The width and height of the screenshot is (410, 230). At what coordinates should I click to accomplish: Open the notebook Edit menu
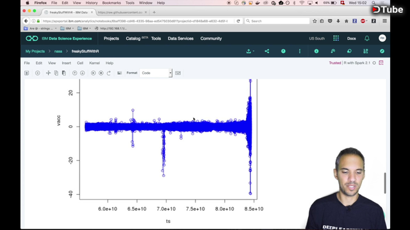[39, 63]
